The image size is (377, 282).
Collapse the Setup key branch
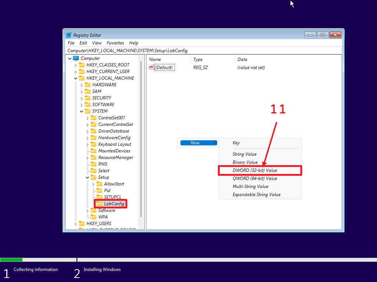tap(88, 177)
